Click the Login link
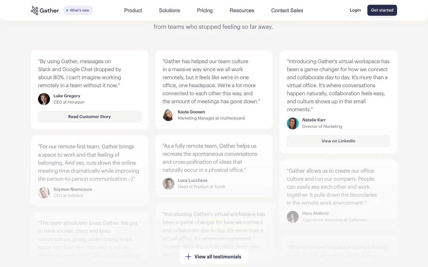The width and height of the screenshot is (428, 267). [355, 10]
